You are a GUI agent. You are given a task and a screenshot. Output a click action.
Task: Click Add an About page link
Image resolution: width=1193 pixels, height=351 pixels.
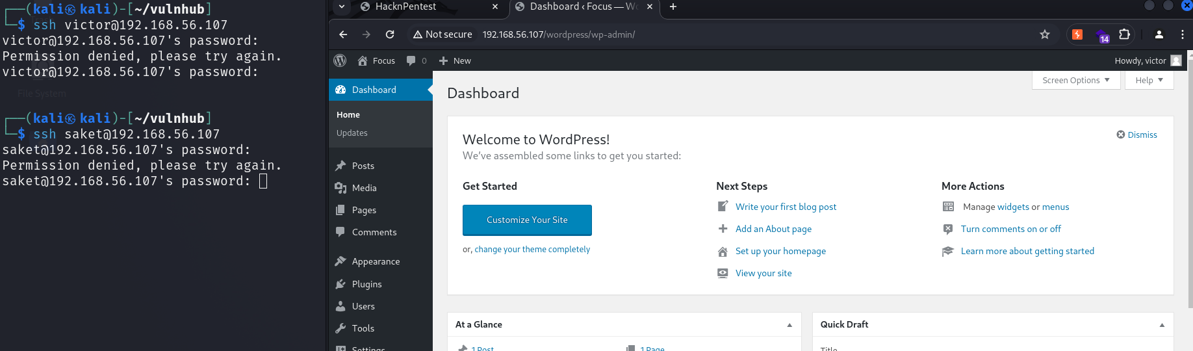pos(773,229)
